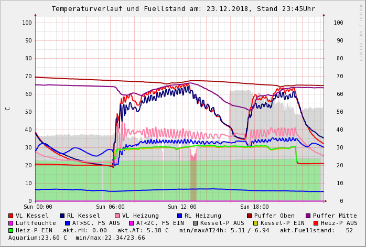Click the Temperaturverlauf und Fuellstand chart title
This screenshot has width=366, height=247.
(183, 9)
